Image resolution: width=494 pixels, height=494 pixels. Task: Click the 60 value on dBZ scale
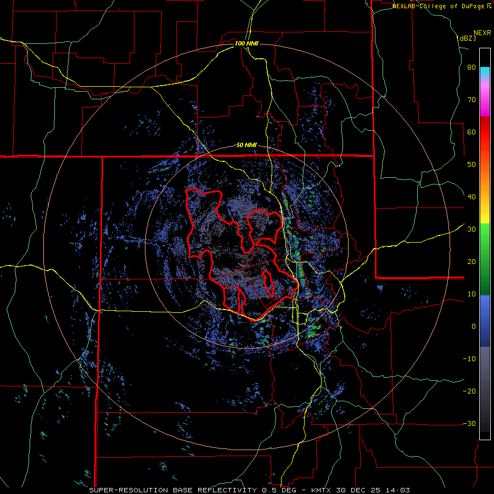471,132
